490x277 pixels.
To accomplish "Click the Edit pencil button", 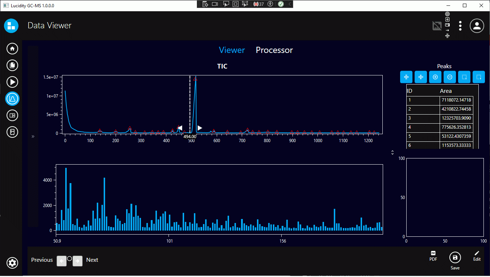I will tap(477, 256).
